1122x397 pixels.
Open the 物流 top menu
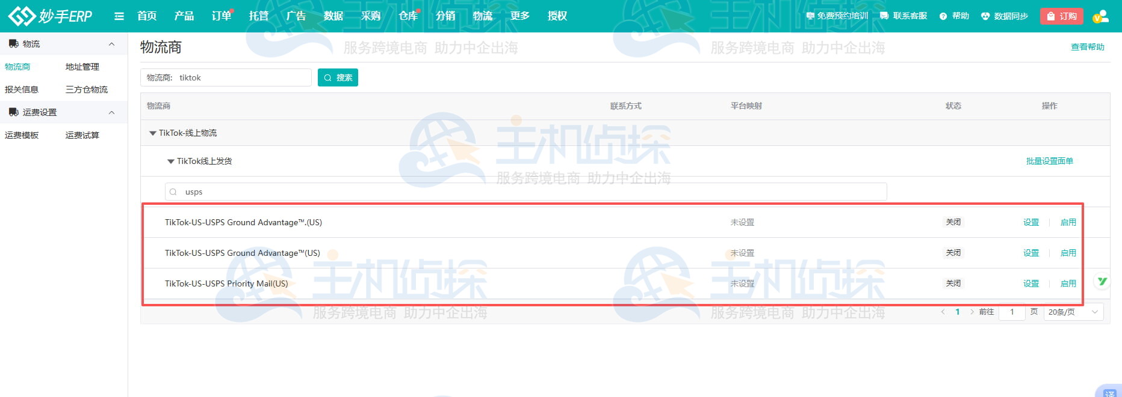pos(483,16)
